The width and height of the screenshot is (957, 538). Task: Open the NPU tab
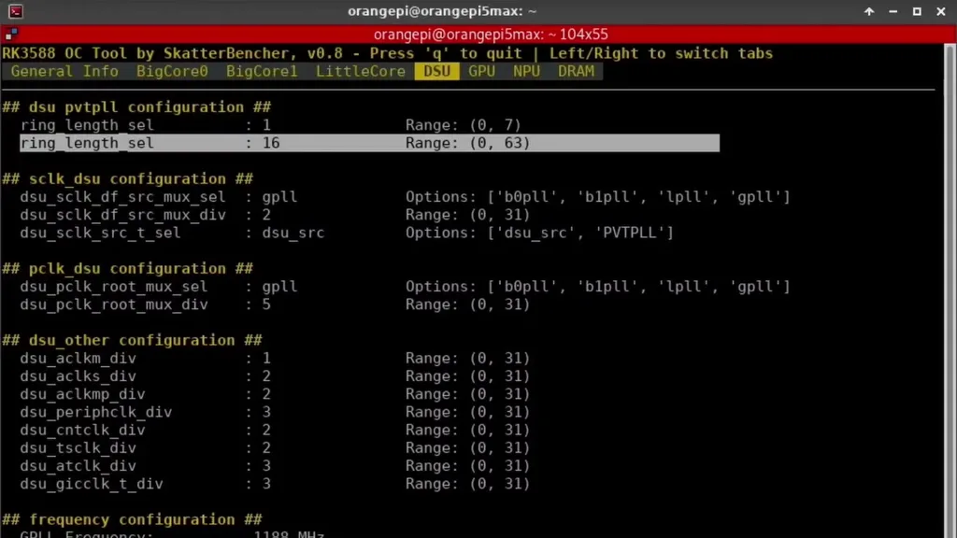point(526,71)
